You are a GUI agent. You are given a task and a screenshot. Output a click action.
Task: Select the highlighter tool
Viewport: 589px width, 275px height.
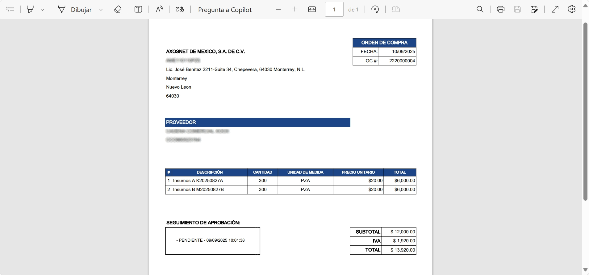point(30,9)
